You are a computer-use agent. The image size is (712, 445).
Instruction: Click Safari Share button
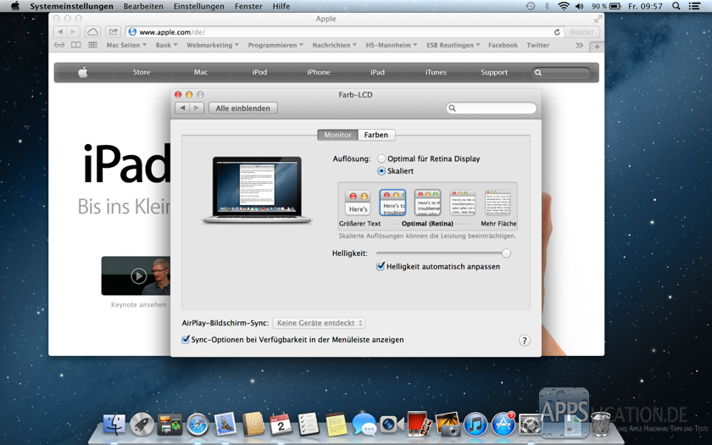pos(113,32)
